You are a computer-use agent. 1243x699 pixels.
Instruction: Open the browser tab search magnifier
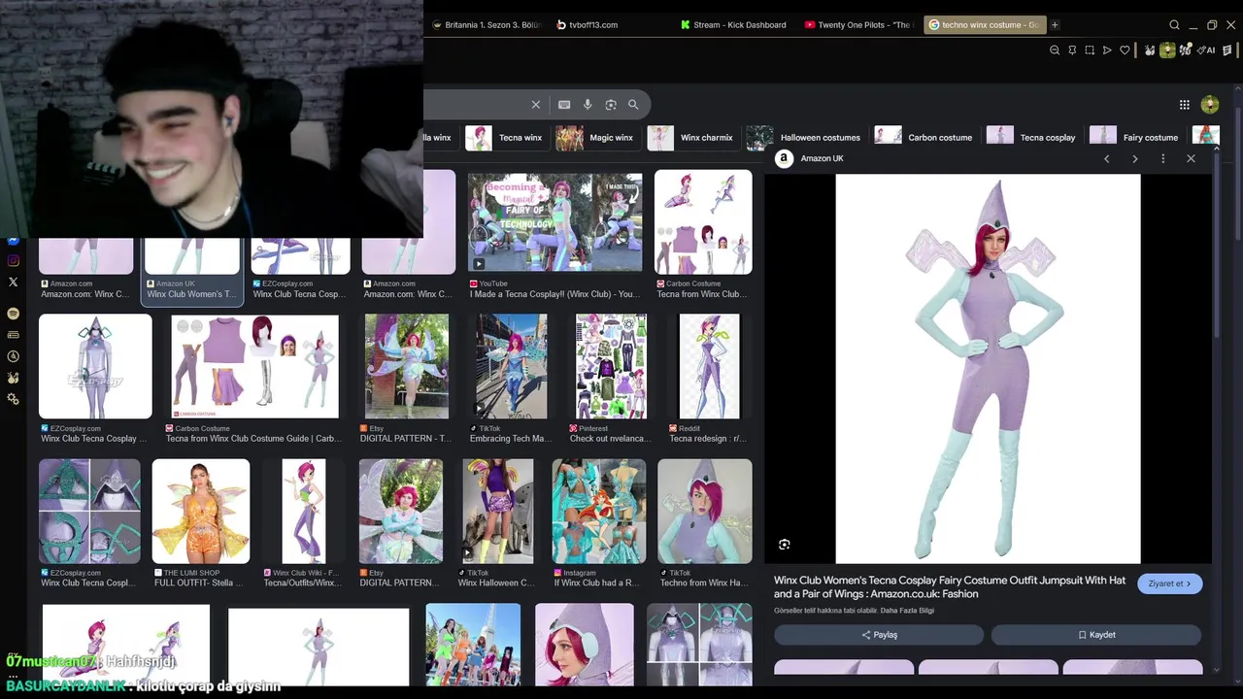[x=1174, y=24]
